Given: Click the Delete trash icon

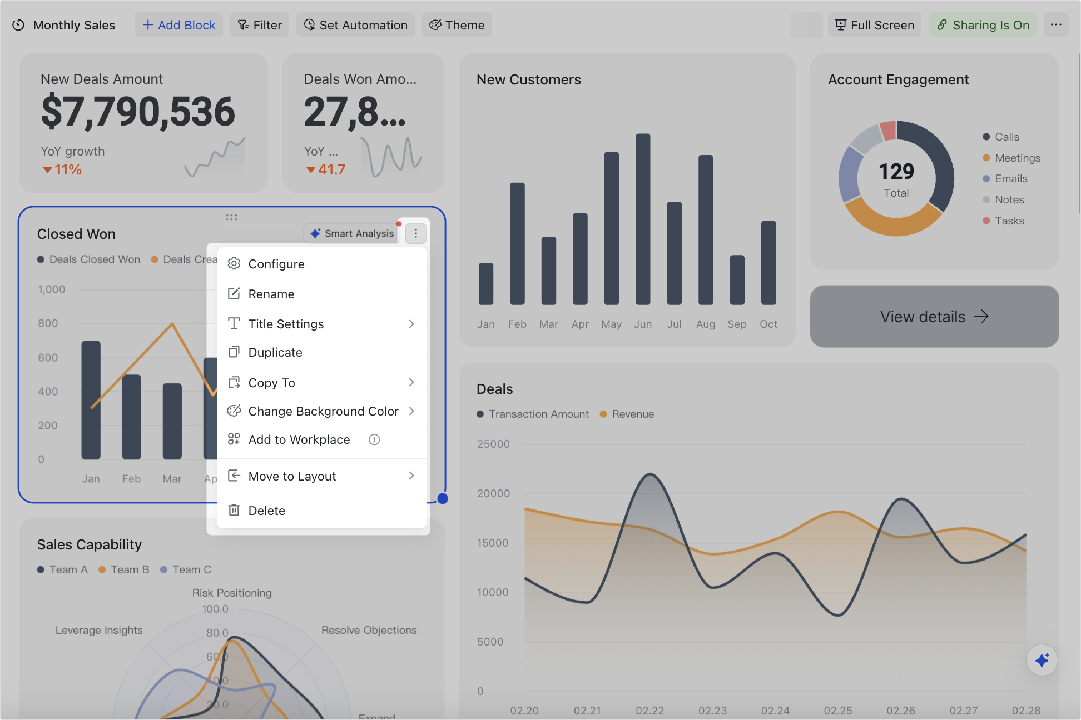Looking at the screenshot, I should click(234, 510).
